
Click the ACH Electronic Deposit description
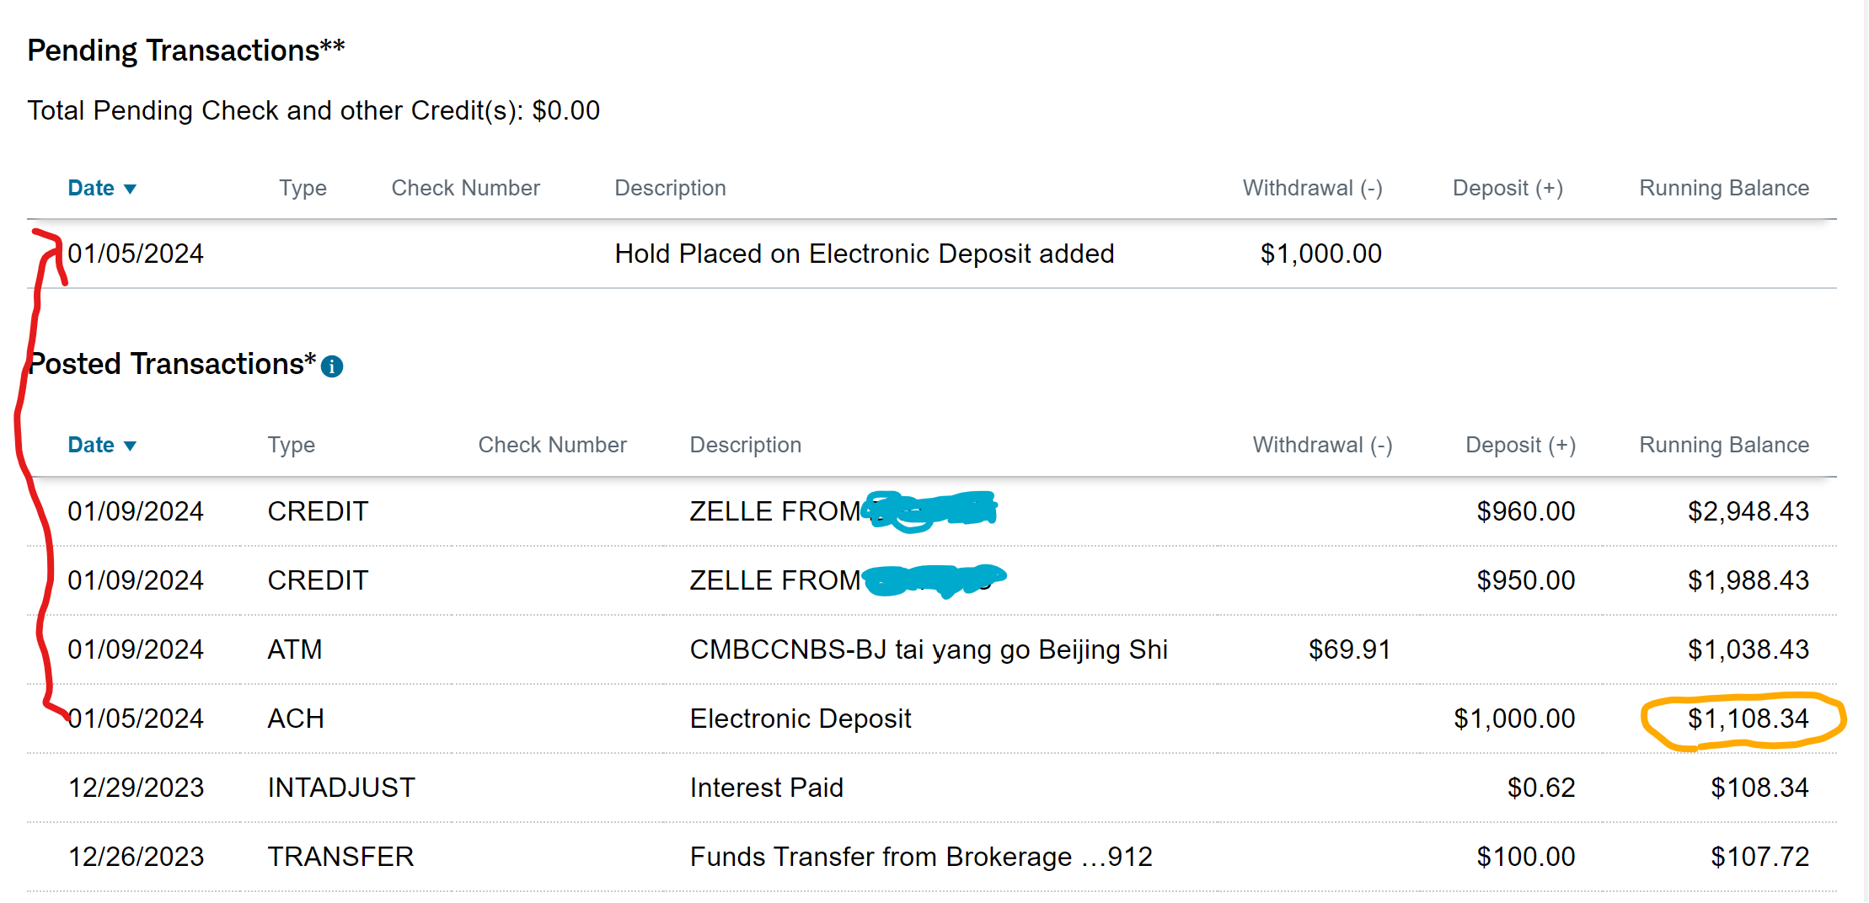click(800, 719)
